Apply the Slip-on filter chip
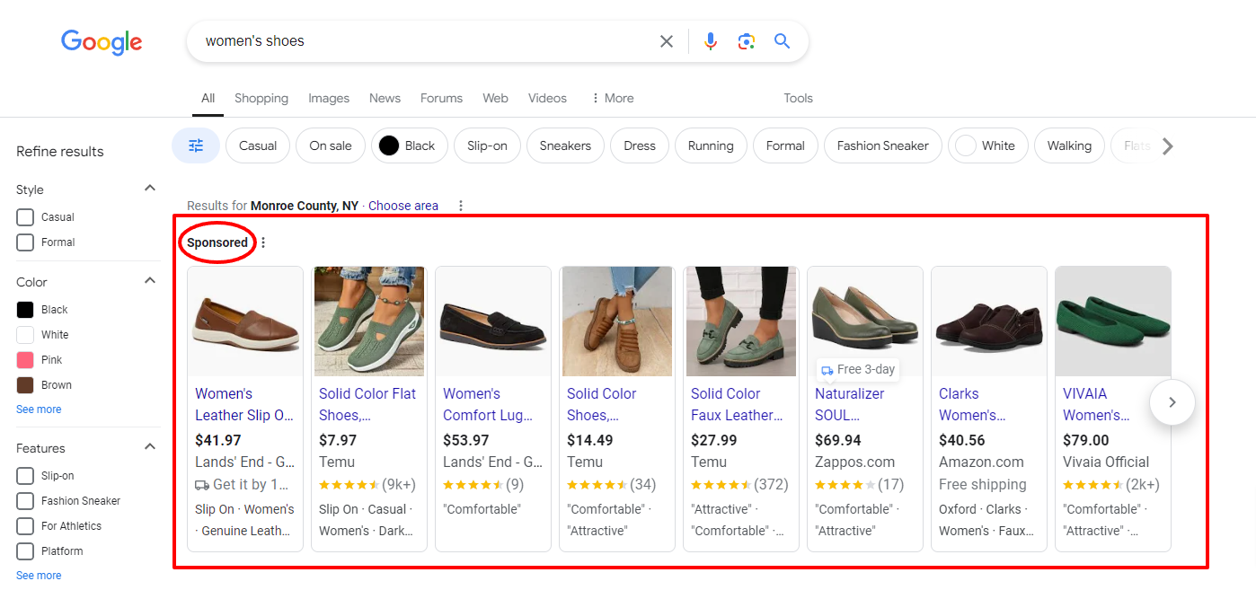The height and width of the screenshot is (590, 1256). coord(487,145)
